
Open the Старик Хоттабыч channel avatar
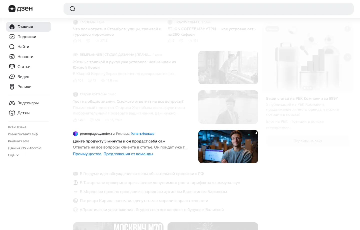tap(75, 94)
